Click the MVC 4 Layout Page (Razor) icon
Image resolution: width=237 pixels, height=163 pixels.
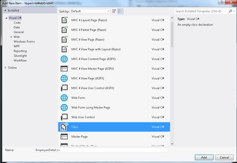click(x=64, y=20)
